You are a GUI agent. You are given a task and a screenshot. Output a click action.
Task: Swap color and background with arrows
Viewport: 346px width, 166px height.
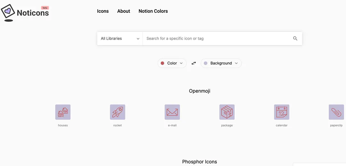[x=194, y=63]
